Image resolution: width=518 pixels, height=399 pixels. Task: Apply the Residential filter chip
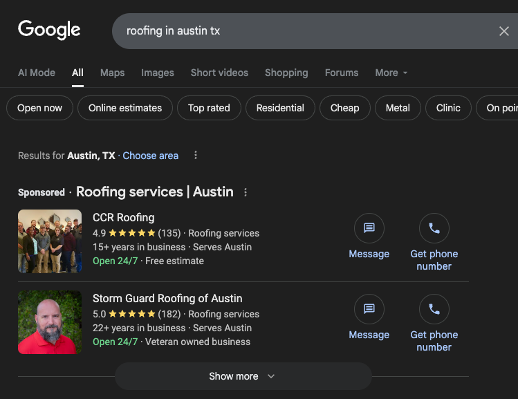coord(280,108)
